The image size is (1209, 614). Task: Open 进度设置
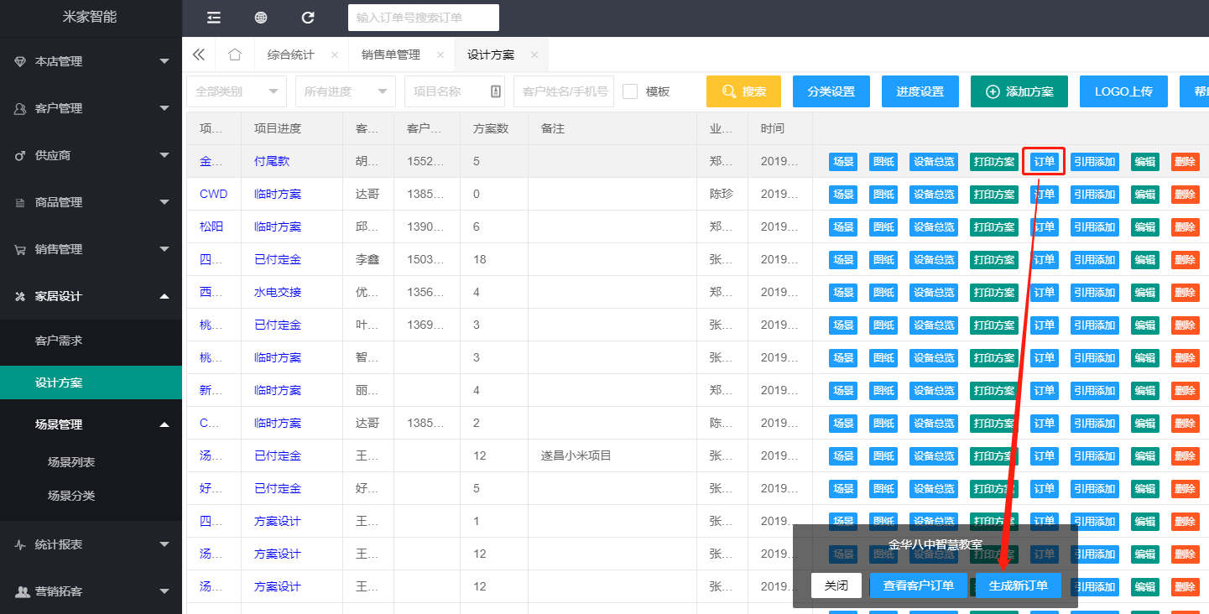pyautogui.click(x=920, y=91)
